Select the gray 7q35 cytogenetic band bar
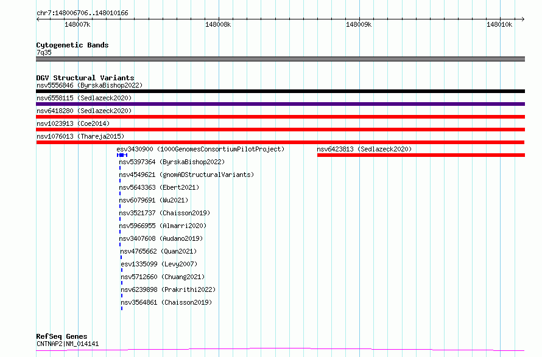Viewport: 542px width, 357px height. tap(280, 59)
